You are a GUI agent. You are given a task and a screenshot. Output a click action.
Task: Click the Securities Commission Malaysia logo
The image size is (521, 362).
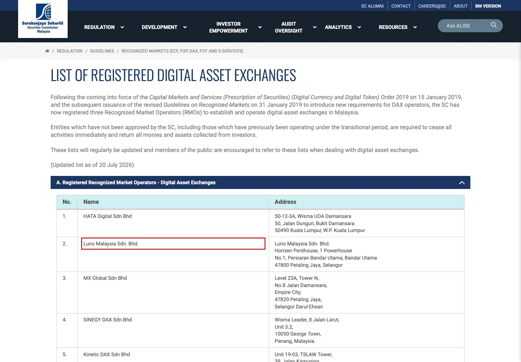click(x=43, y=19)
